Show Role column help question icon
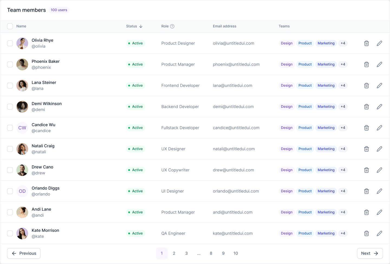The height and width of the screenshot is (264, 390). click(x=172, y=26)
